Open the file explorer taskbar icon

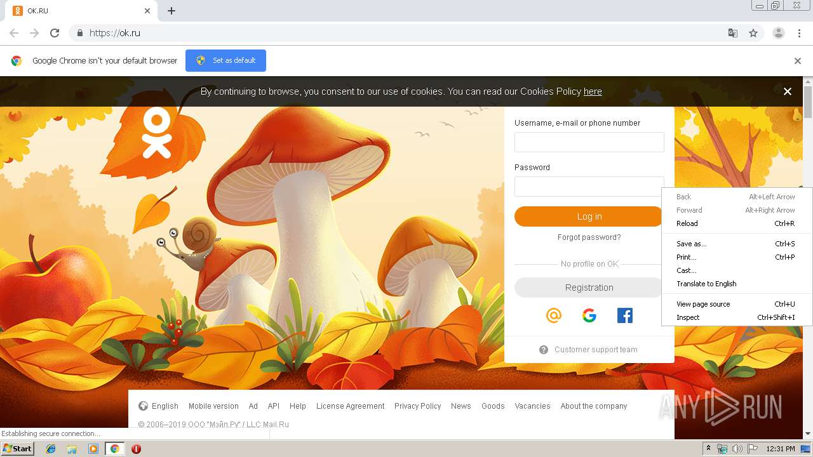(x=72, y=449)
